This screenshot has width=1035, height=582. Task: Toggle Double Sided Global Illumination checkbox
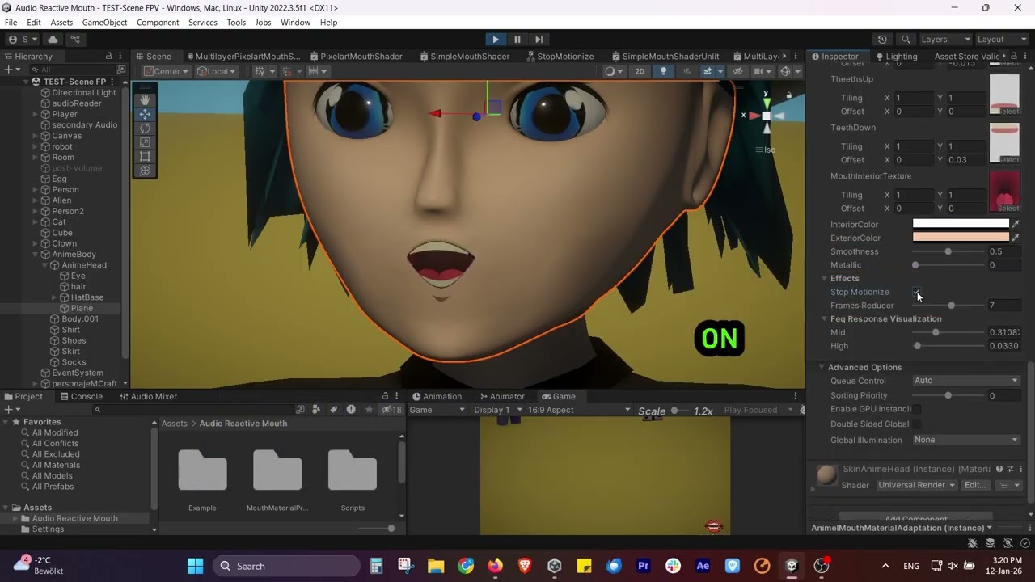coord(917,424)
